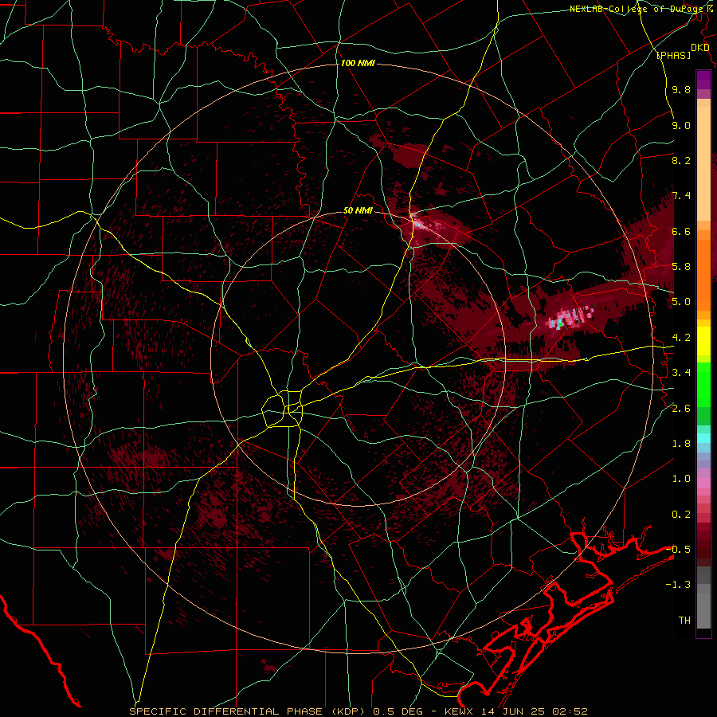Pick the light peach color bar segment
The width and height of the screenshot is (717, 717).
click(x=703, y=163)
